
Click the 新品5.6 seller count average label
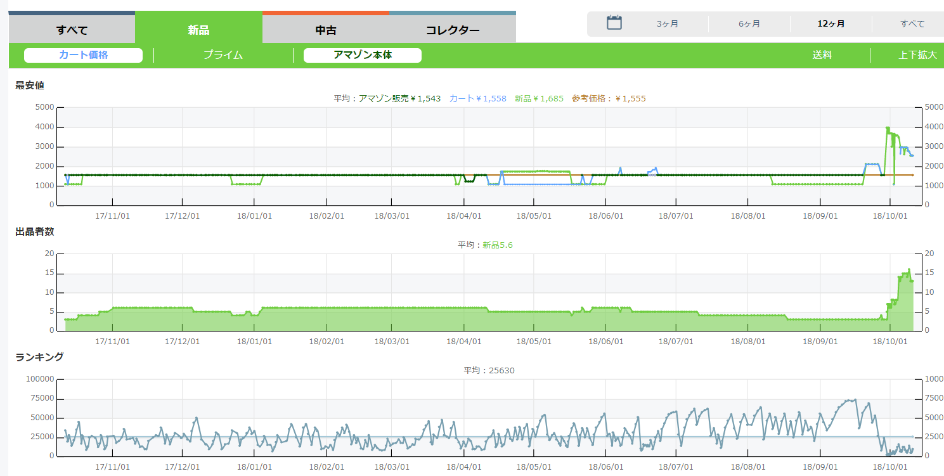pyautogui.click(x=497, y=245)
